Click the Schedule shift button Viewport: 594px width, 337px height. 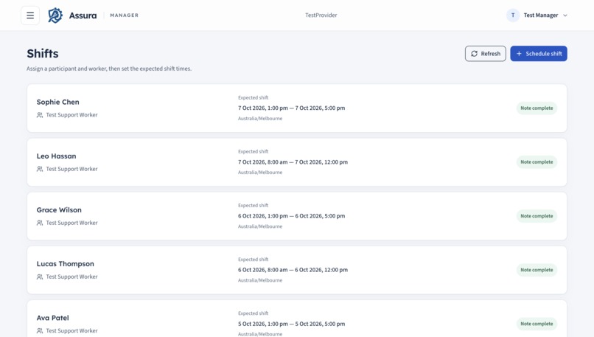tap(539, 53)
